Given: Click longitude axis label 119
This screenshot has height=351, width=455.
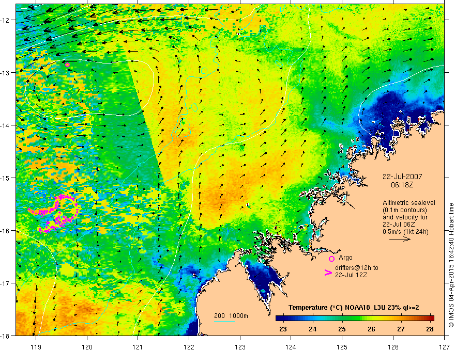Looking at the screenshot, I should click(36, 347).
